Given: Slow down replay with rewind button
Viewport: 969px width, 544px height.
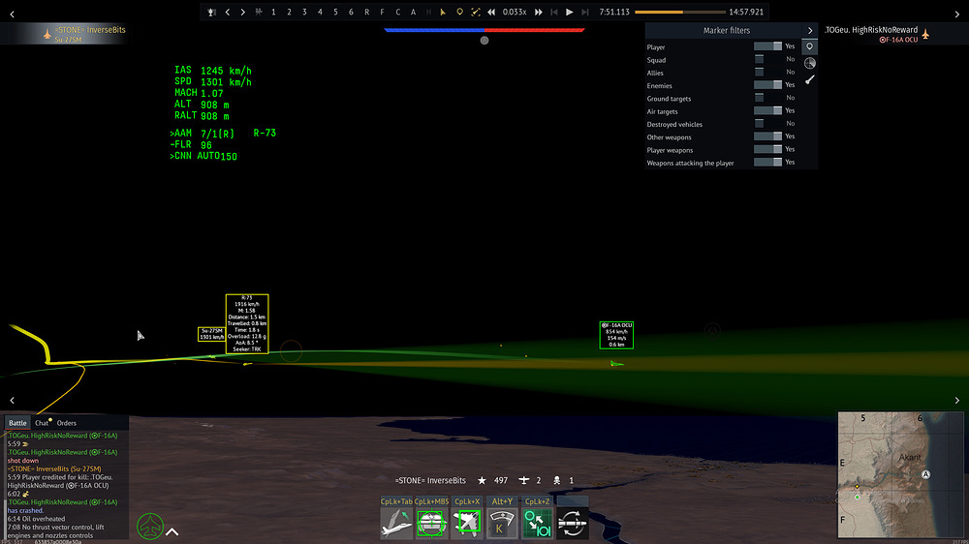Looking at the screenshot, I should point(491,12).
